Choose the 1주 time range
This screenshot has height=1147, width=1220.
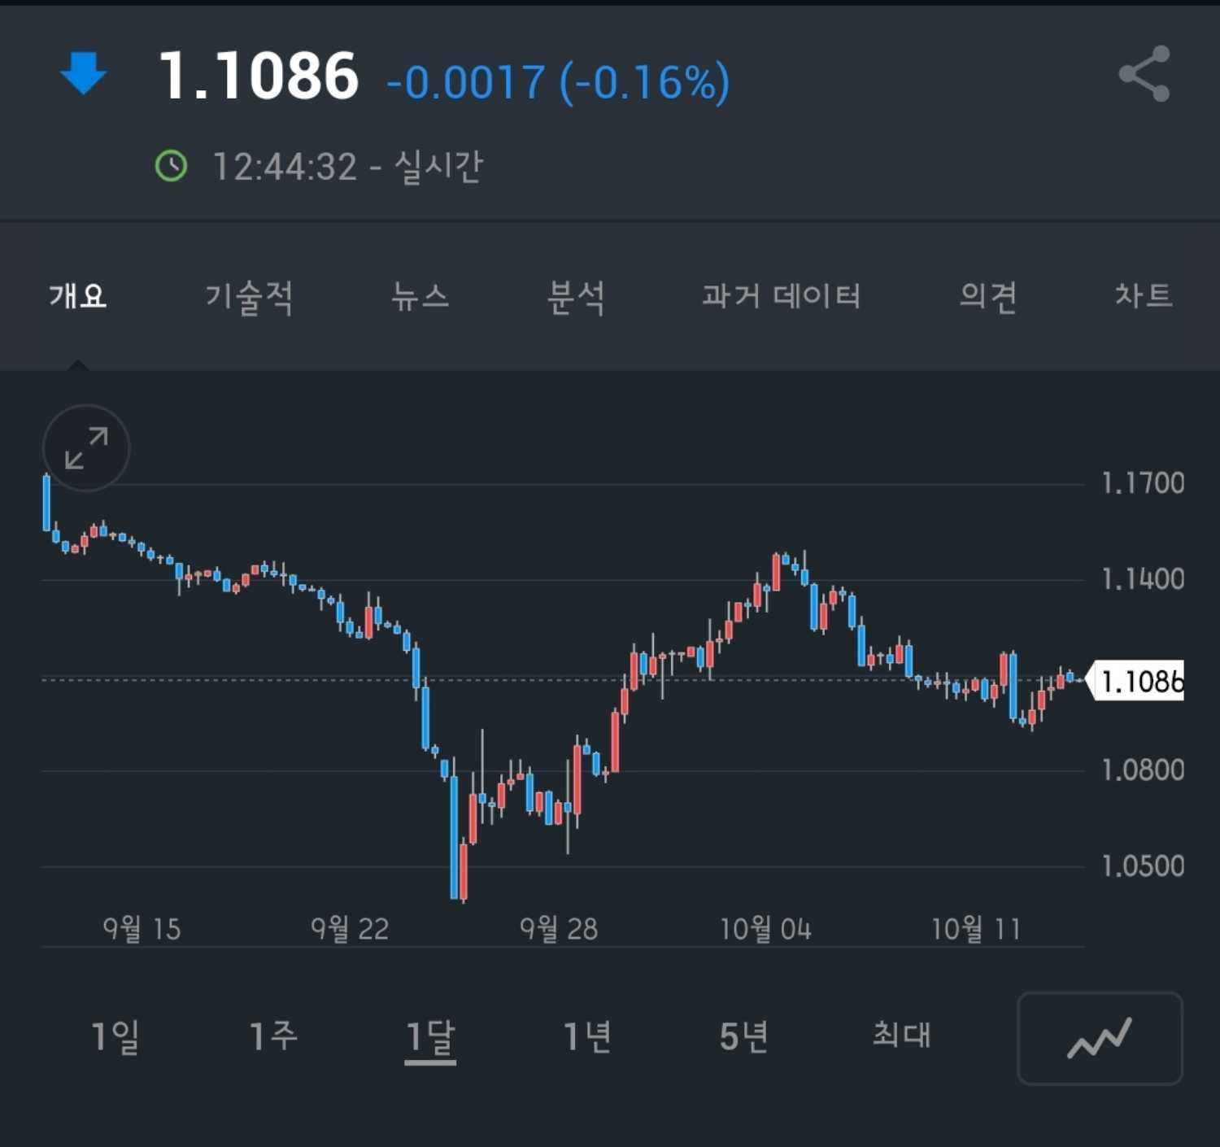click(273, 1037)
